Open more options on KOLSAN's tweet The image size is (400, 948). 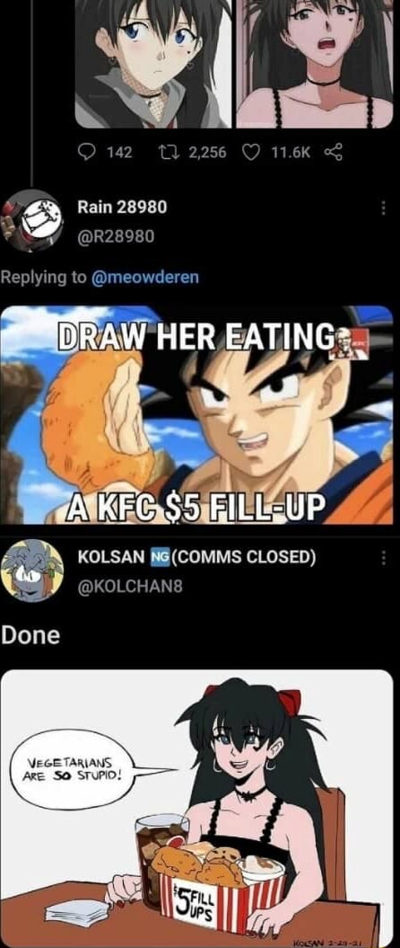[382, 557]
